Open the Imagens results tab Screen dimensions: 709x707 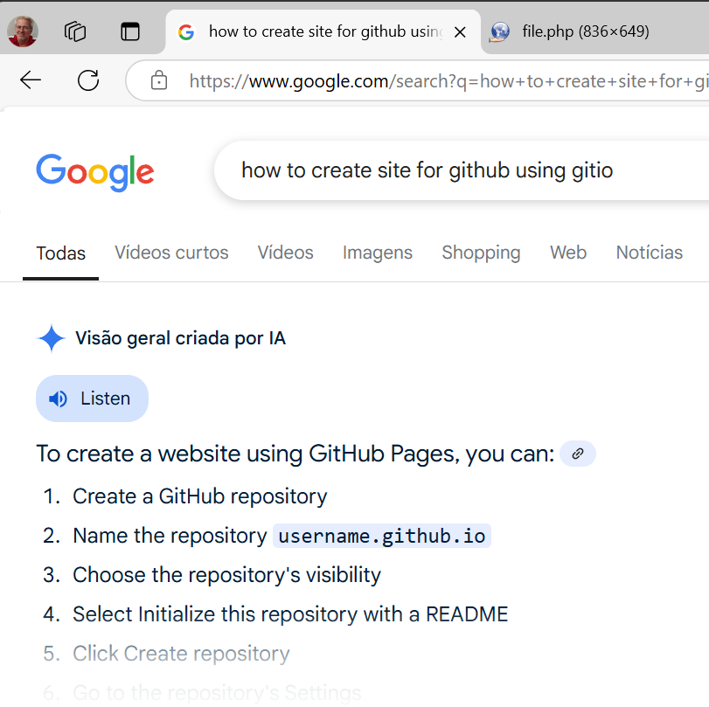[378, 253]
